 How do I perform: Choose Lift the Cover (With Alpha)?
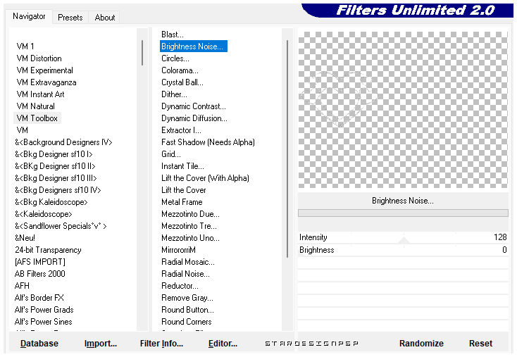point(205,178)
